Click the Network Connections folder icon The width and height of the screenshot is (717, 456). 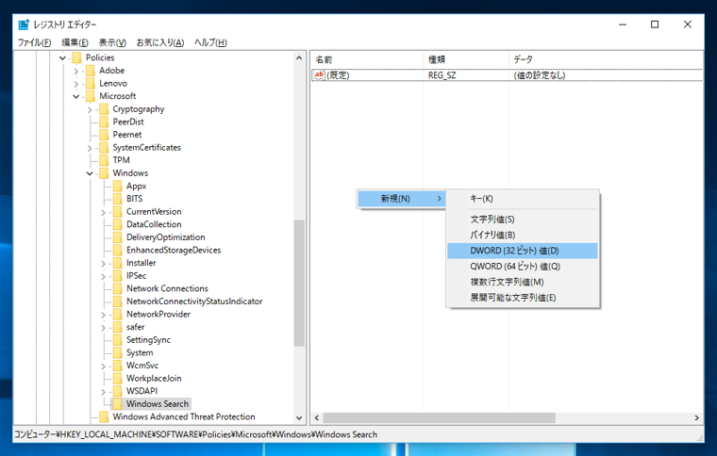point(118,288)
